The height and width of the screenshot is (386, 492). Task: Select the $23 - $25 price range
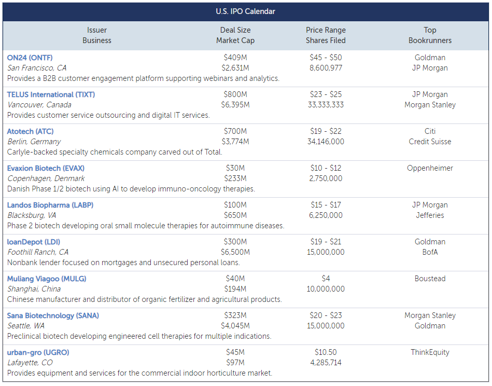[326, 94]
